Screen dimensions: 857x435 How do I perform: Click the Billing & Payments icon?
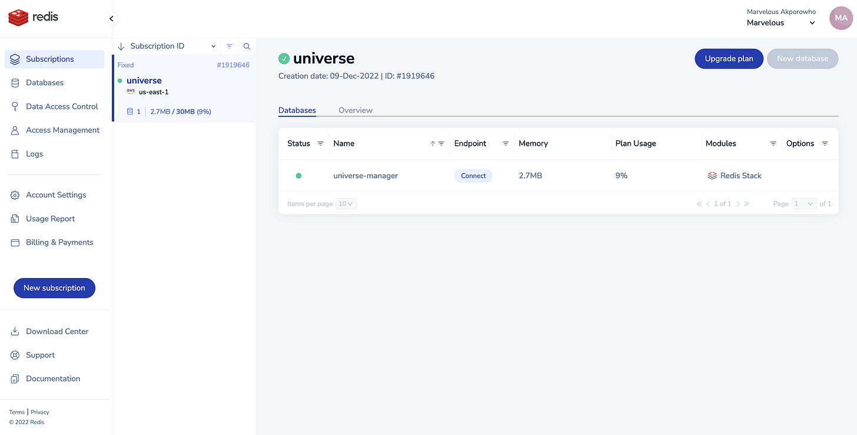pos(15,242)
